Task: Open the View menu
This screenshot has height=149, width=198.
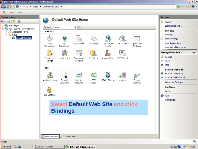Action: pyautogui.click(x=12, y=12)
